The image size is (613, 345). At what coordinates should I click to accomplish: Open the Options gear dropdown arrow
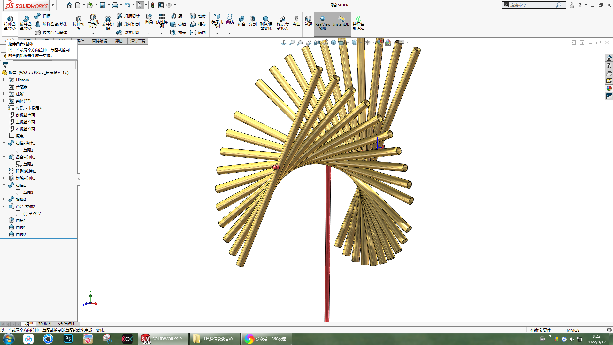[175, 5]
